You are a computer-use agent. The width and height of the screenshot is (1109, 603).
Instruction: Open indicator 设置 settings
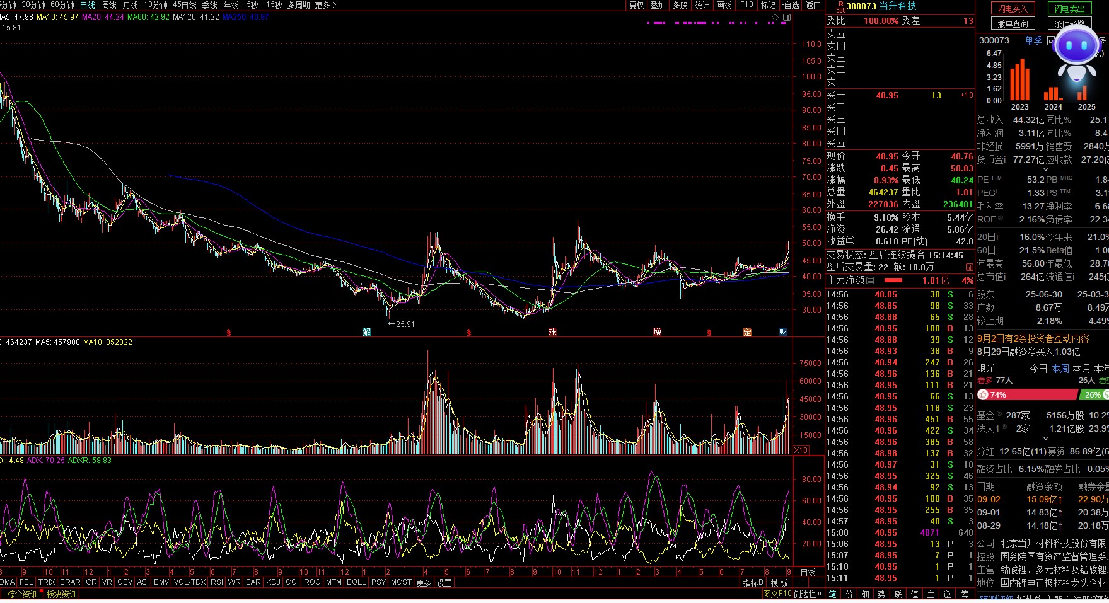pos(444,583)
